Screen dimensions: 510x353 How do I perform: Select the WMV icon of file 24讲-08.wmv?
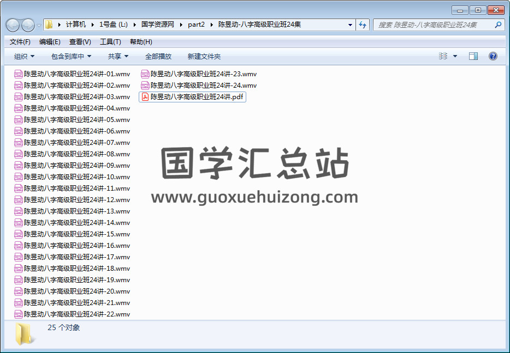(x=19, y=154)
